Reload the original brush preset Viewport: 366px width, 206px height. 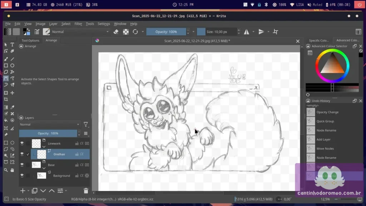[x=135, y=32]
